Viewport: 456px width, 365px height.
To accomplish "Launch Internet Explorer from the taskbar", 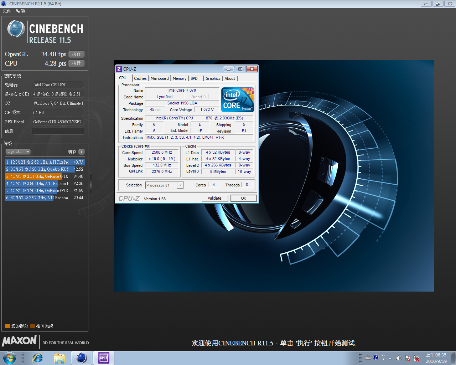I will 37,358.
